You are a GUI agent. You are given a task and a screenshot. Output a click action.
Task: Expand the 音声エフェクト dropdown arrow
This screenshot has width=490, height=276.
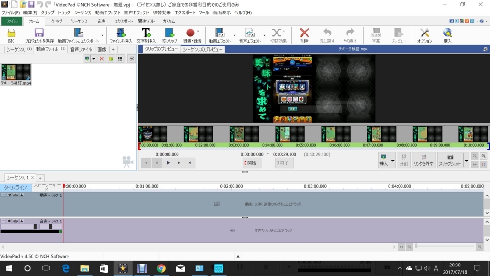click(x=264, y=35)
